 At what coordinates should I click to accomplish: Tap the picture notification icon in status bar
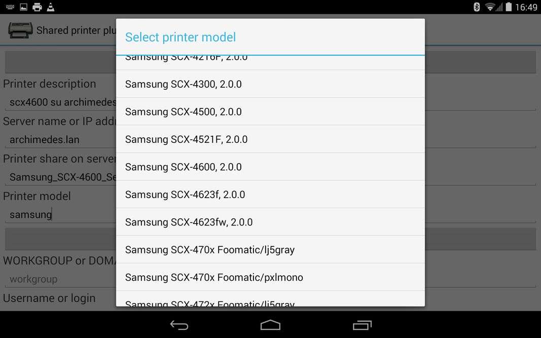tap(23, 7)
